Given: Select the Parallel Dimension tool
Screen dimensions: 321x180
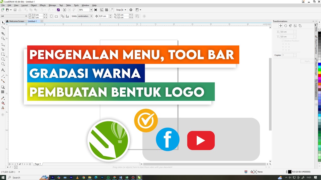Looking at the screenshot, I should point(3,76).
